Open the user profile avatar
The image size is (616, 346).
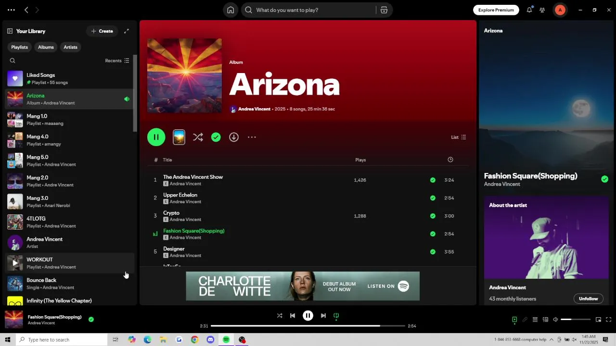(560, 10)
